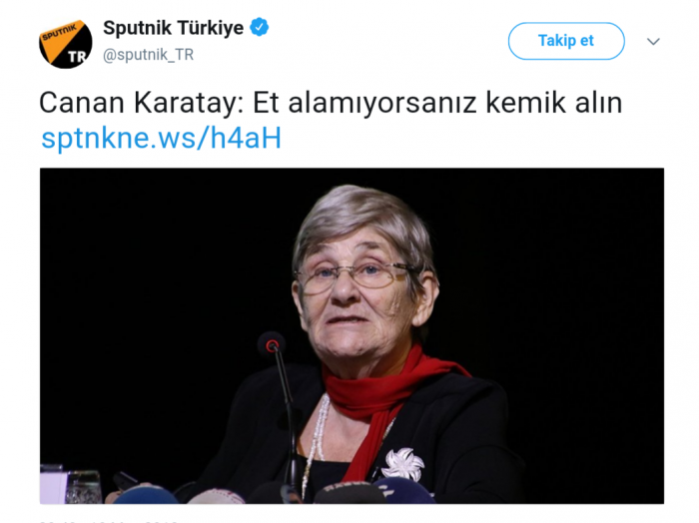Follow the account via Takip et
This screenshot has width=699, height=523.
coord(566,41)
